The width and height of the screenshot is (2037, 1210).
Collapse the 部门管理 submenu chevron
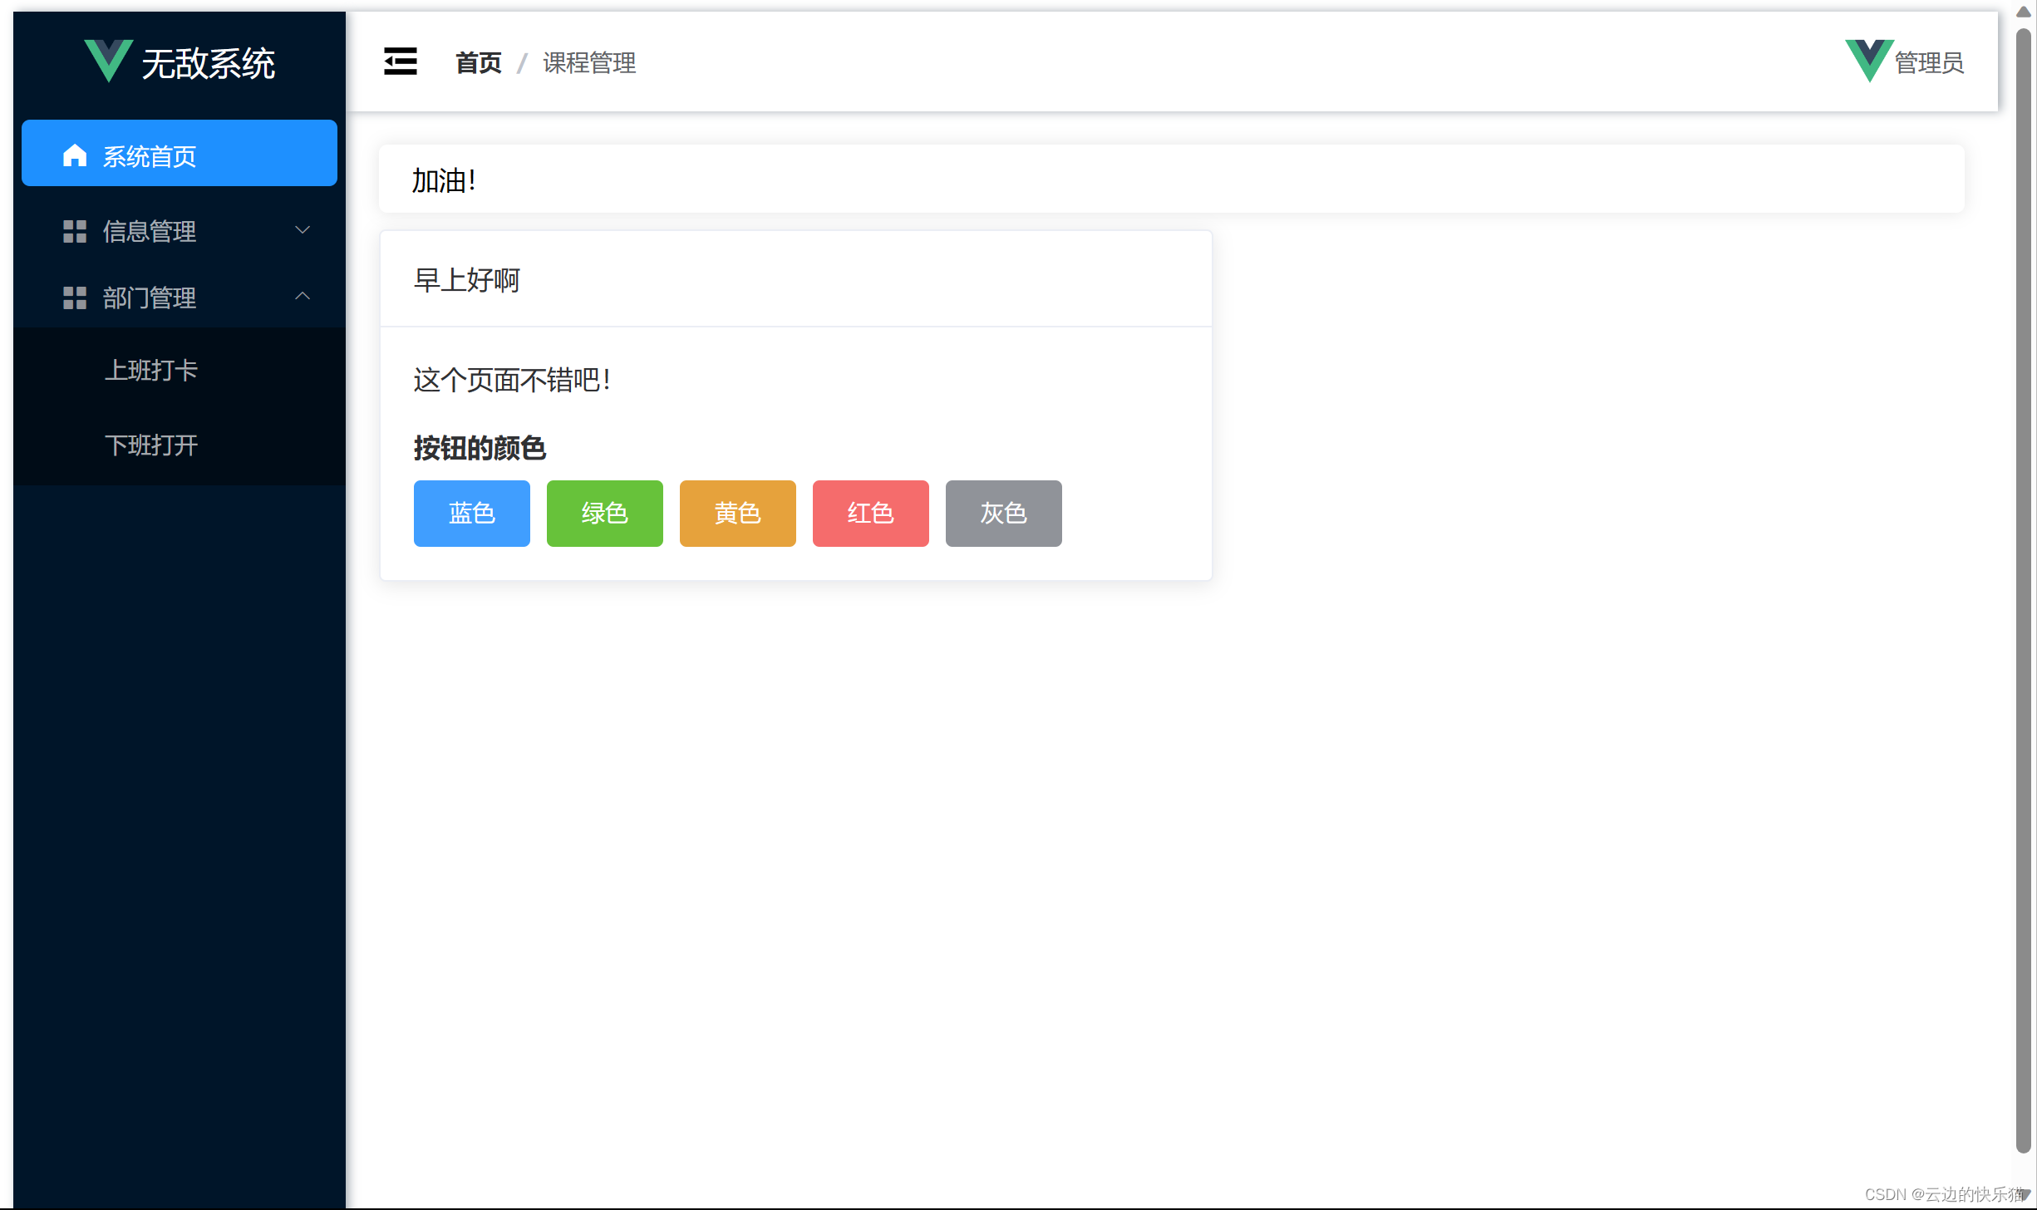point(303,297)
